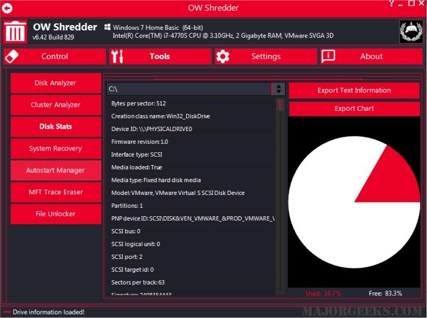Select the 'PNP device ID' row

[190, 219]
